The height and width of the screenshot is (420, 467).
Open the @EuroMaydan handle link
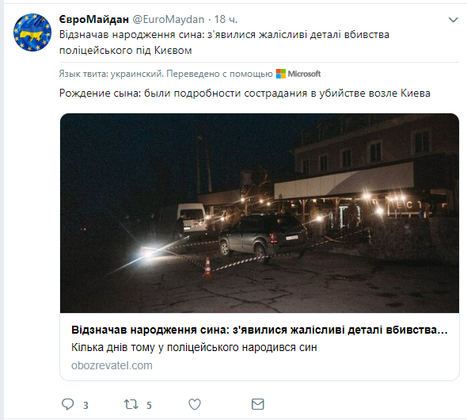pyautogui.click(x=169, y=19)
